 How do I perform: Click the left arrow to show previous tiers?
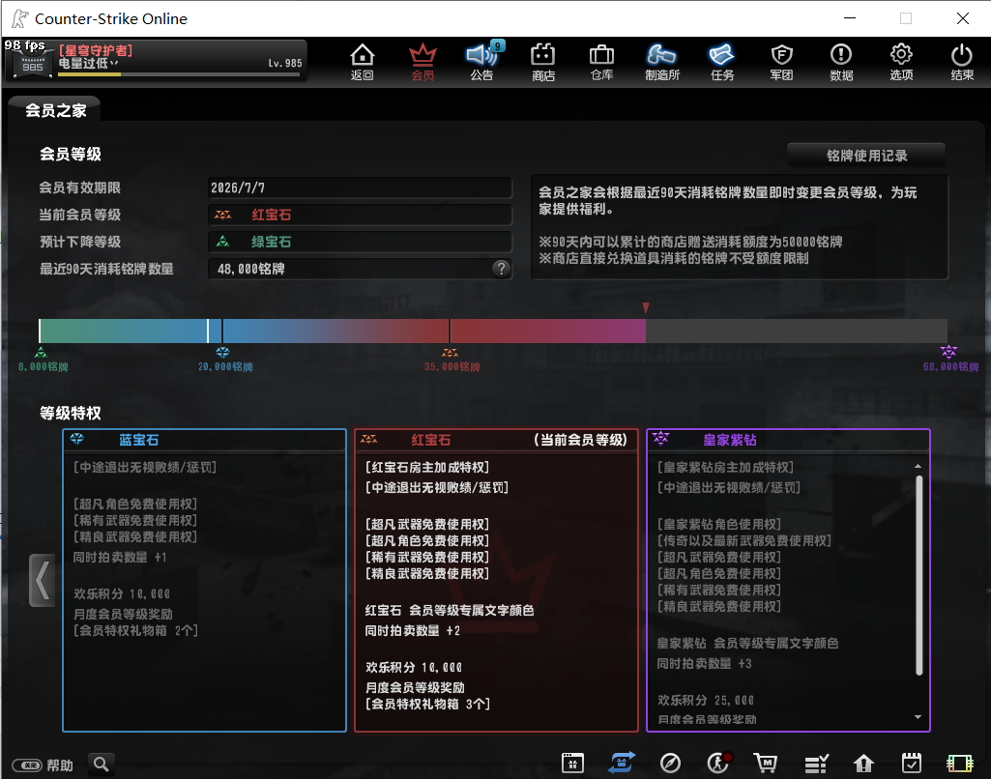pyautogui.click(x=43, y=580)
